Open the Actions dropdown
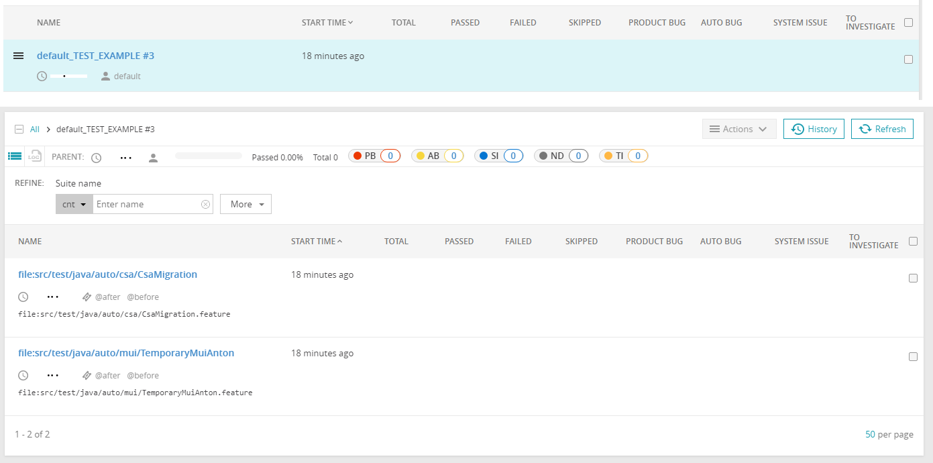This screenshot has width=933, height=463. point(739,129)
